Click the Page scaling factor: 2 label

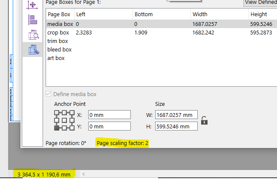coord(122,143)
